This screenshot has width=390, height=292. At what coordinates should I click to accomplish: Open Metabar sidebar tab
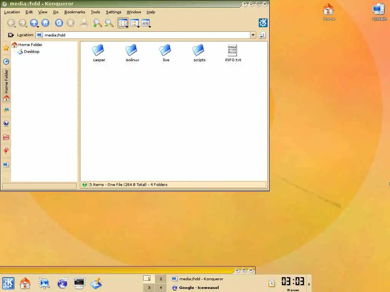pos(6,109)
